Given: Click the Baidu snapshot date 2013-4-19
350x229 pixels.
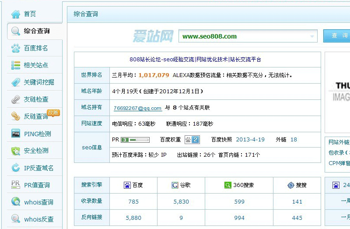Looking at the screenshot, I should tap(250, 140).
